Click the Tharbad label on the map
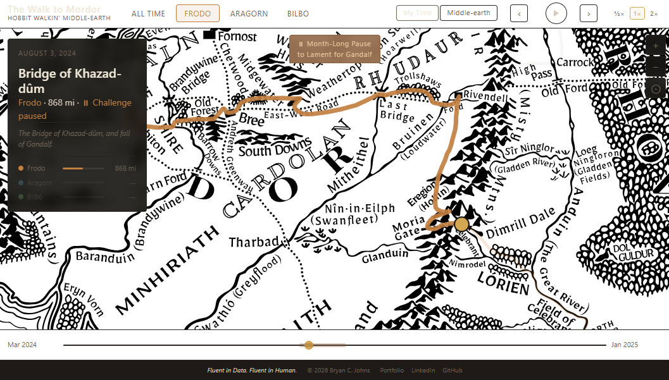The width and height of the screenshot is (669, 380). click(x=254, y=242)
